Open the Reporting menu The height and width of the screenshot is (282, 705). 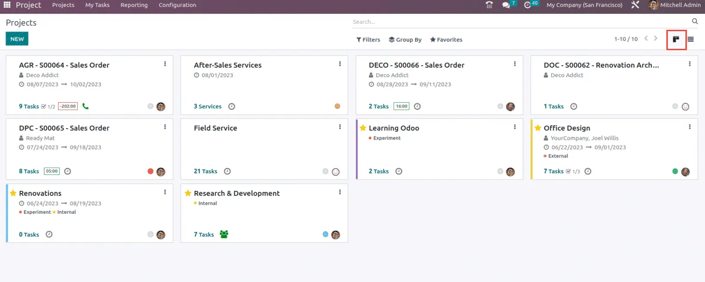click(x=134, y=5)
